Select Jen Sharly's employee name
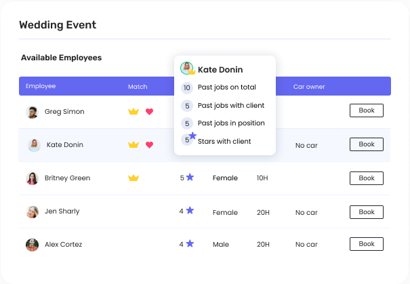The height and width of the screenshot is (284, 410). (x=62, y=211)
